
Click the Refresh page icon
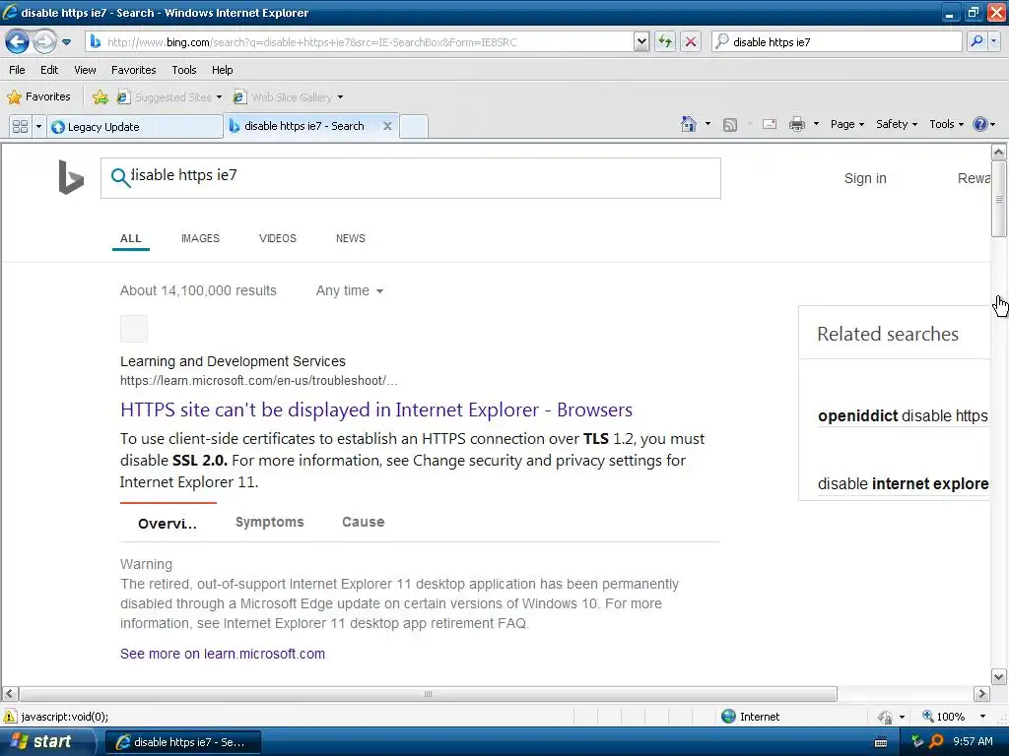[665, 42]
